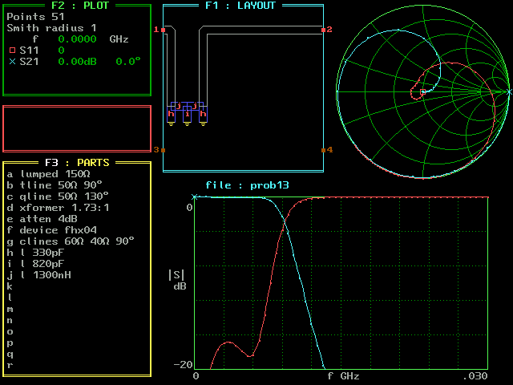Edit the 'Points 51' field

(x=35, y=17)
